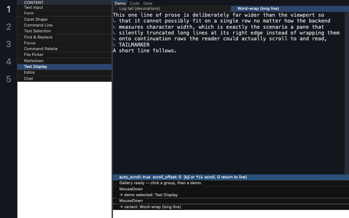Screen dimensions: 349x218
Task: Choose the Command Line demo
Action: point(65,25)
